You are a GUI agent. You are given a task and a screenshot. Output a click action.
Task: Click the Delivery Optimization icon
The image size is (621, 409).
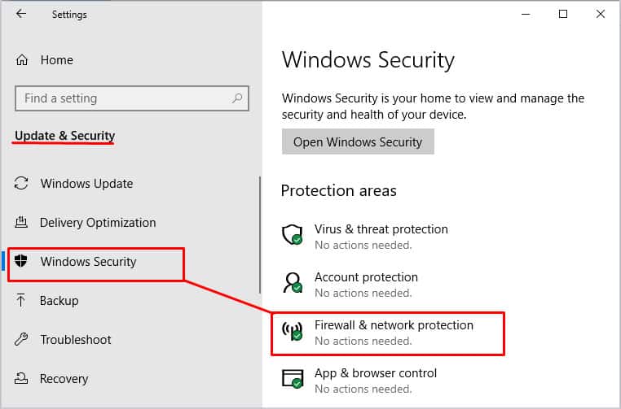click(x=22, y=223)
